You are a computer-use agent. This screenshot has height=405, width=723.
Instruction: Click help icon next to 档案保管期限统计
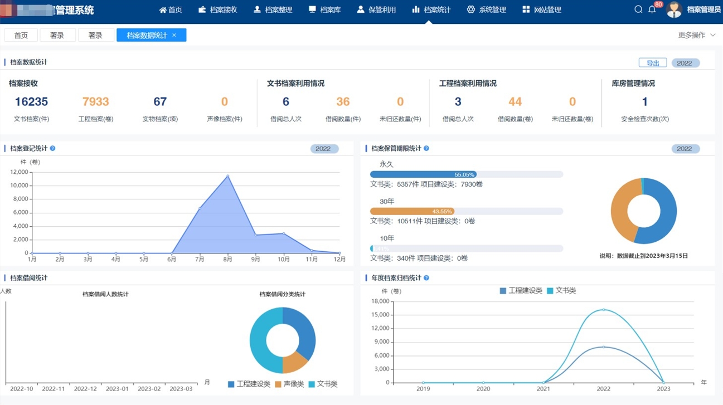tap(426, 148)
